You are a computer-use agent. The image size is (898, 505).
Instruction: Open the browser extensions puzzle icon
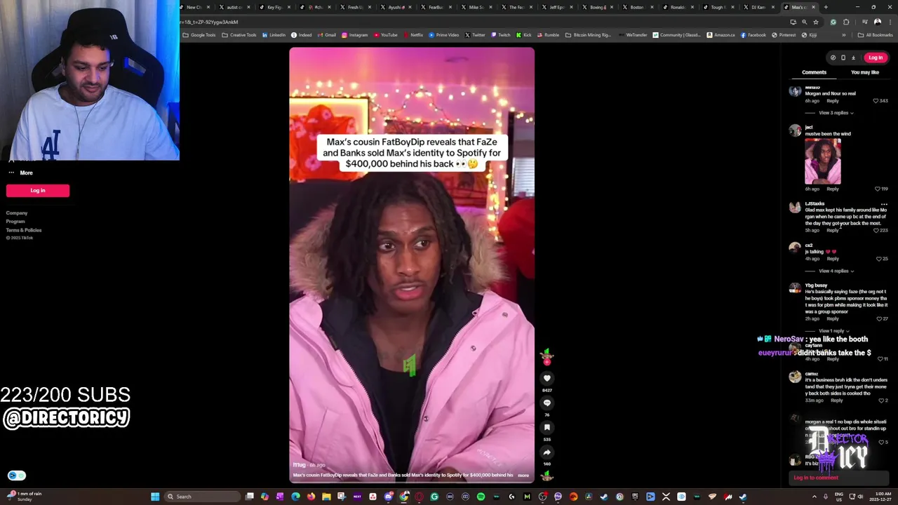tap(846, 22)
